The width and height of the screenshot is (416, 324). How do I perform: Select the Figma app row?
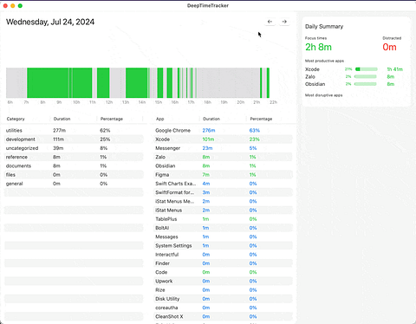223,175
